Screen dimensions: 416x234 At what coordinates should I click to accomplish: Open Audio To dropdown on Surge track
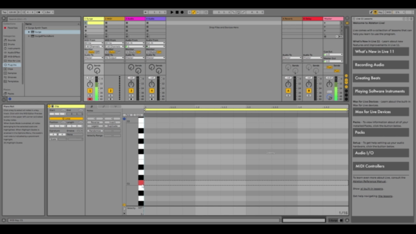click(x=94, y=58)
